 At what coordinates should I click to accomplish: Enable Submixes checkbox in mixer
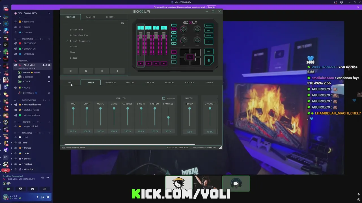[163, 98]
